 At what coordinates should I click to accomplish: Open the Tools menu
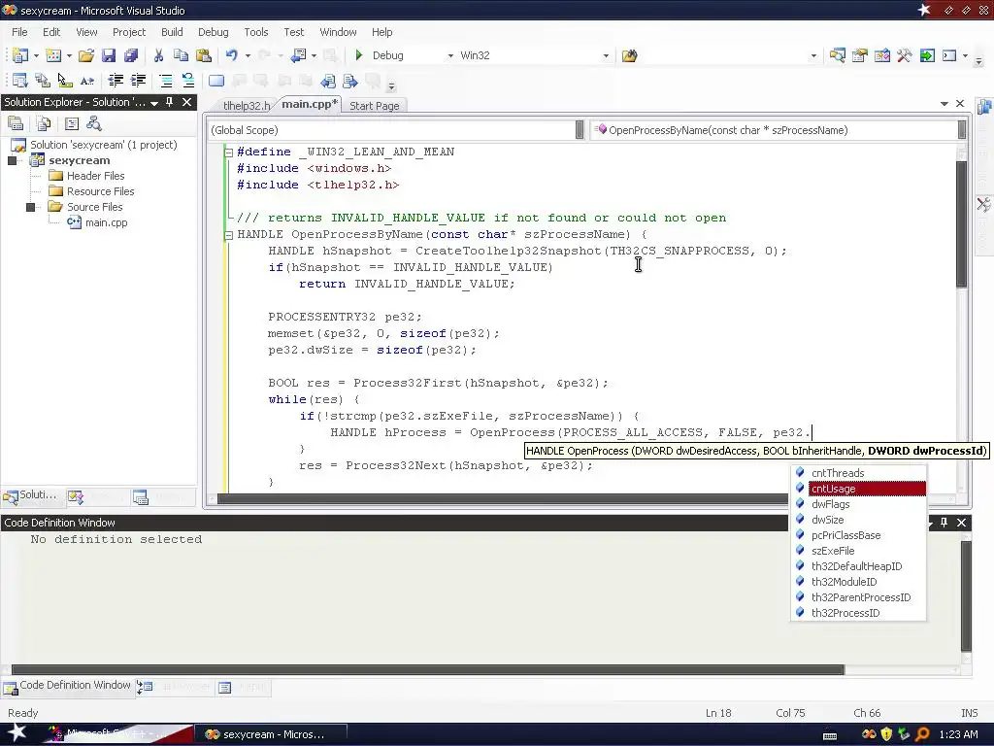click(256, 32)
